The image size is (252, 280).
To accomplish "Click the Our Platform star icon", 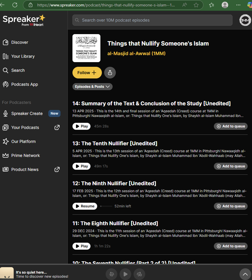I will (6, 141).
